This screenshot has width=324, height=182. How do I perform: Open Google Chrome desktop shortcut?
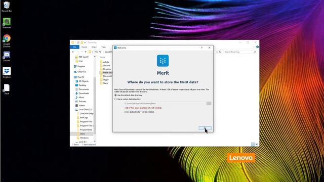7,41
